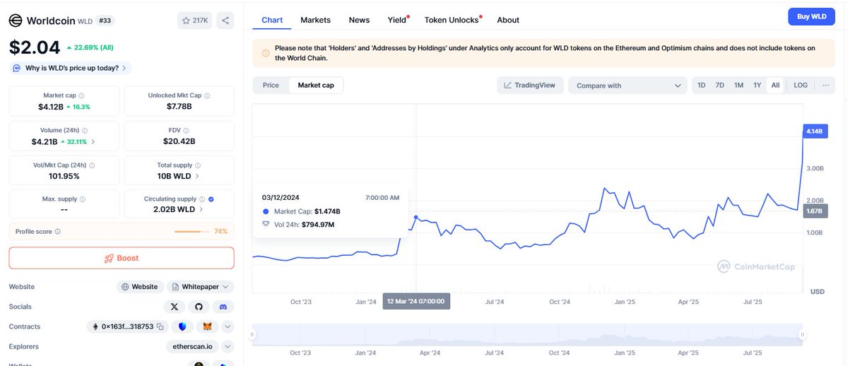Screen dimensions: 848x366
Task: Click the info icon beside Vol/Mkt Cap (24h)
Action: pyautogui.click(x=92, y=165)
